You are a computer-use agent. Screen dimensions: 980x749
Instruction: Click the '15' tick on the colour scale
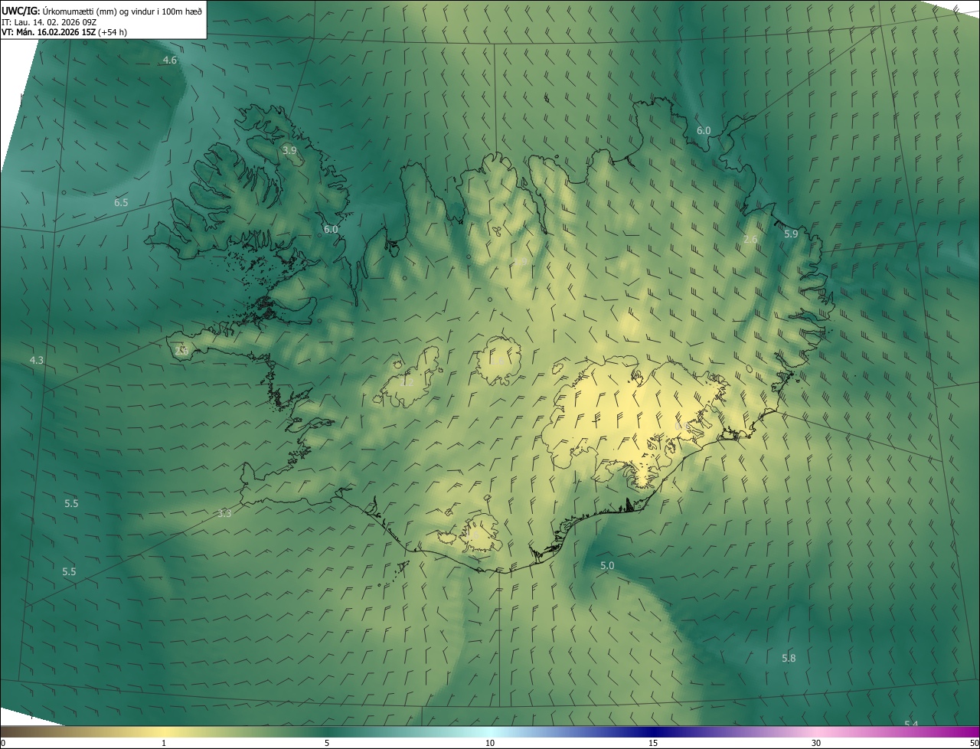[x=653, y=744]
